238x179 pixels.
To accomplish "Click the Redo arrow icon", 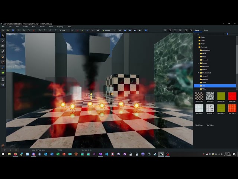I will pos(45,31).
